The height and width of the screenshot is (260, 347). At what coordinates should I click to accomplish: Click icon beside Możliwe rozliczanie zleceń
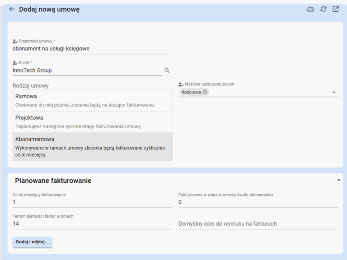tap(181, 84)
